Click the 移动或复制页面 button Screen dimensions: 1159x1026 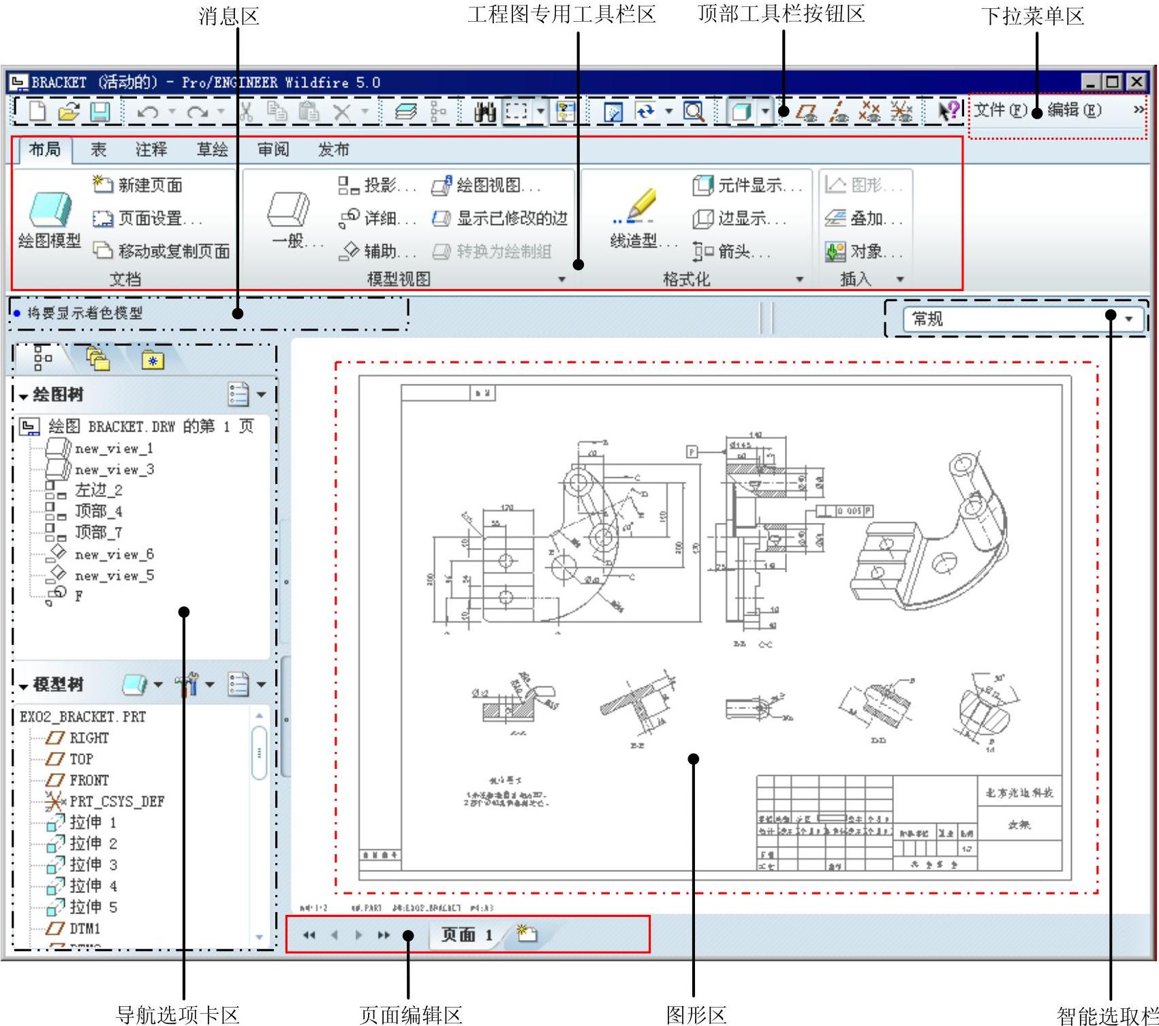pos(161,251)
